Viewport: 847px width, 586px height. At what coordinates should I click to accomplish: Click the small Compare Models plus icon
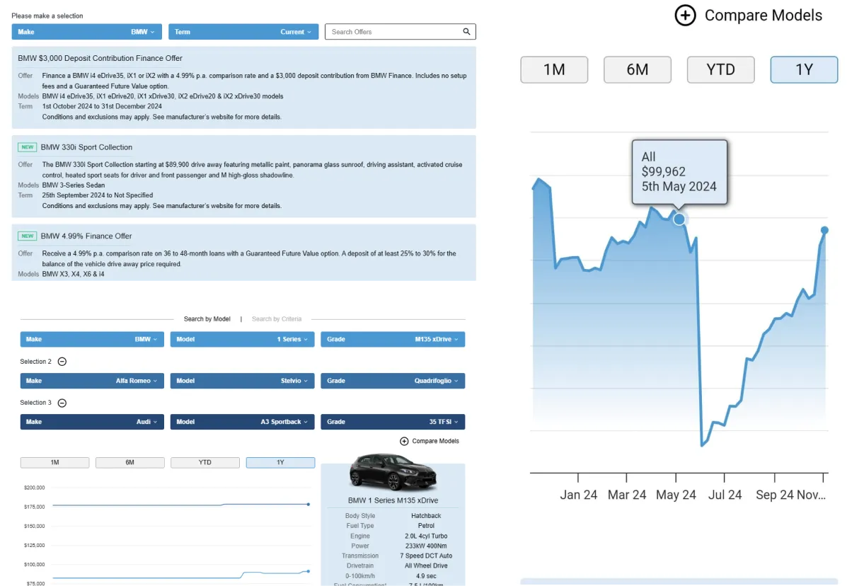pos(404,441)
